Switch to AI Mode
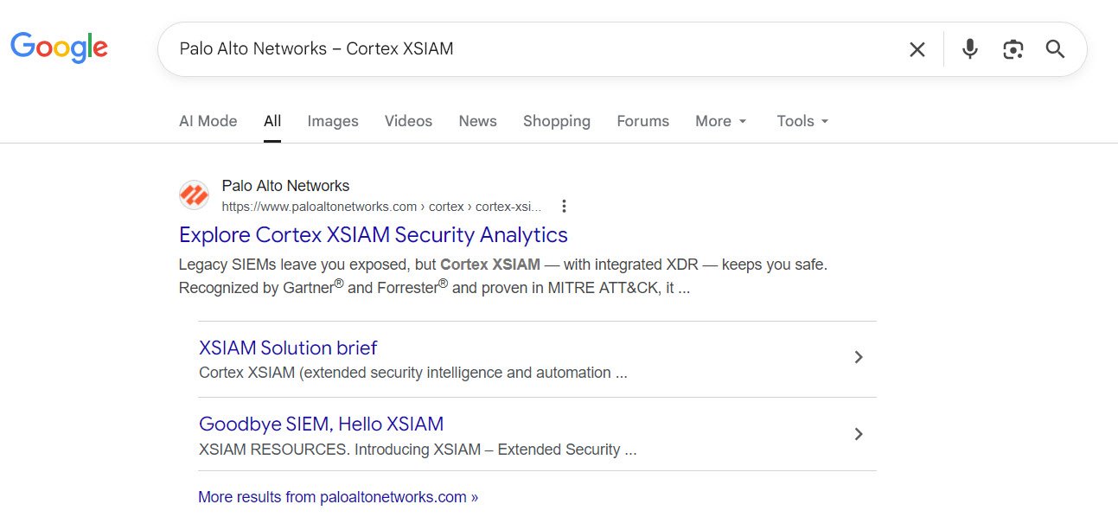Viewport: 1118px width, 517px height. pos(208,121)
